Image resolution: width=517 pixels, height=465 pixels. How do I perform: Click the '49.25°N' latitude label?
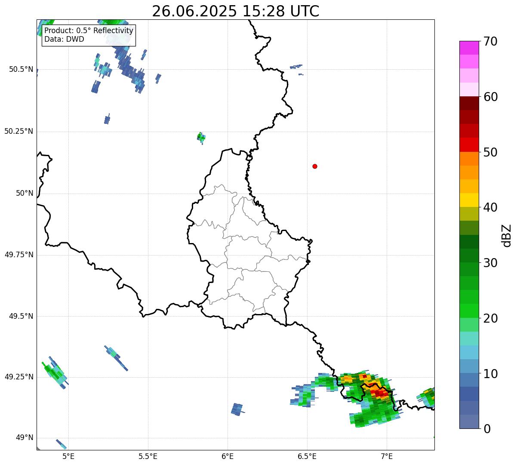coord(18,377)
